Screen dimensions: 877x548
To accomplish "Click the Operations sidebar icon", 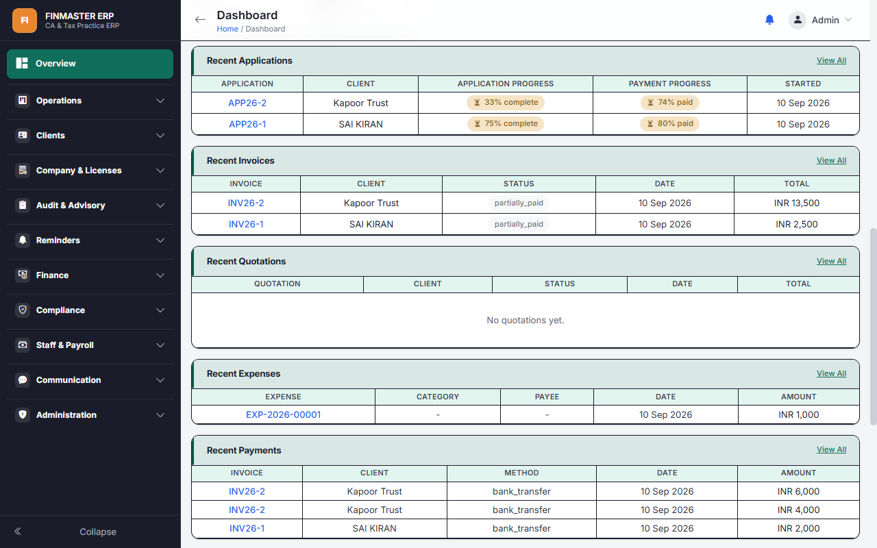I will pyautogui.click(x=23, y=101).
